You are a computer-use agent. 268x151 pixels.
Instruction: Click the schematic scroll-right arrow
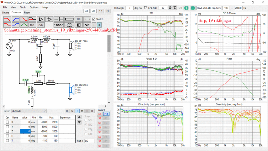[x=106, y=106]
